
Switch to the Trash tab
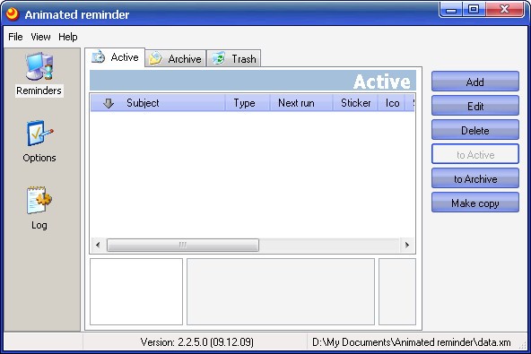pyautogui.click(x=234, y=58)
